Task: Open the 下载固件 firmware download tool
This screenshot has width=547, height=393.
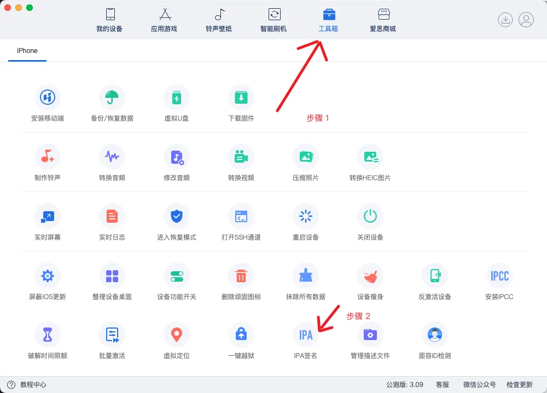Action: 241,98
